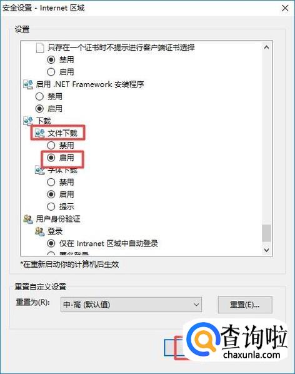Open the 重置为 level dropdown
This screenshot has height=374, width=295.
131,305
